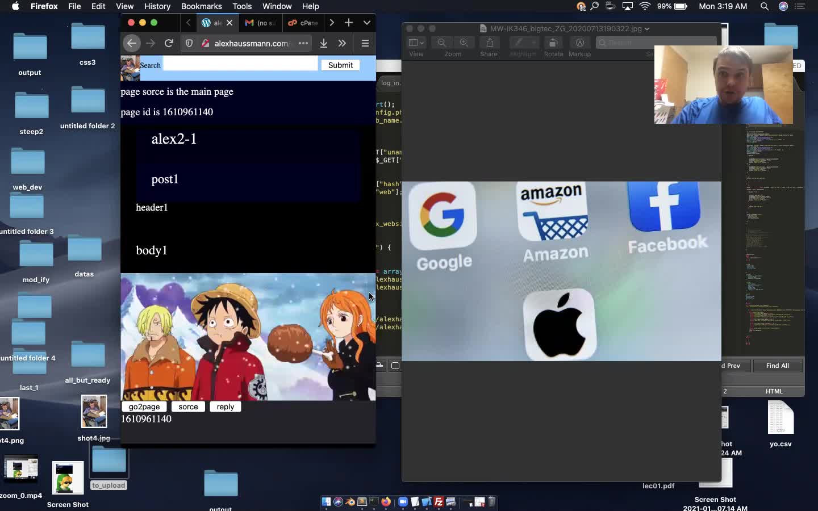The image size is (818, 511).
Task: Open Xcode from the Dock
Action: tap(427, 501)
